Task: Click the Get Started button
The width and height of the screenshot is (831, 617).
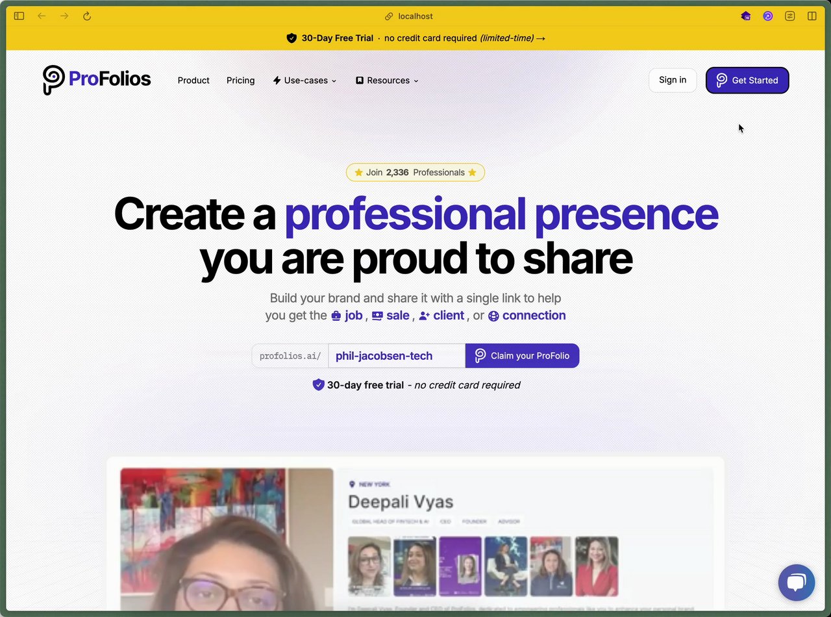Action: 747,81
